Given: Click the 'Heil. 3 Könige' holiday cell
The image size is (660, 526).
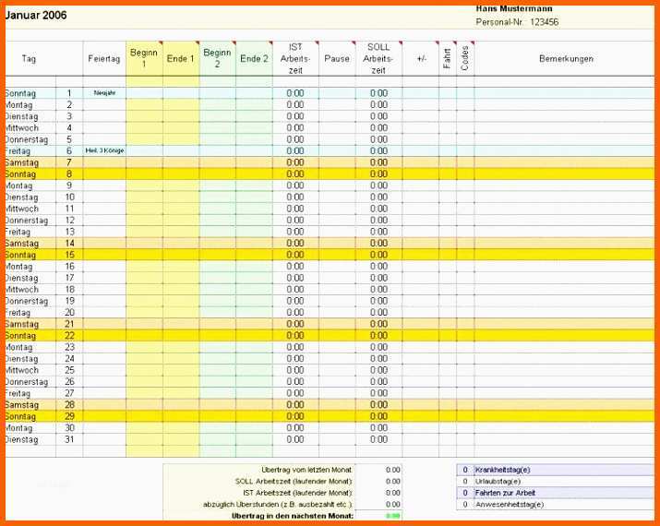Looking at the screenshot, I should tap(104, 150).
